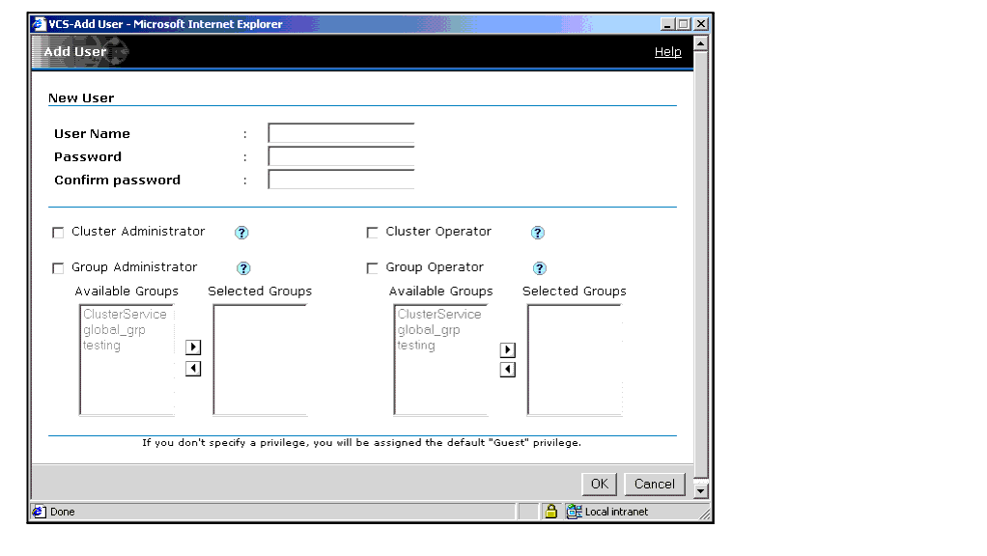Check the Group Administrator checkbox

(58, 268)
